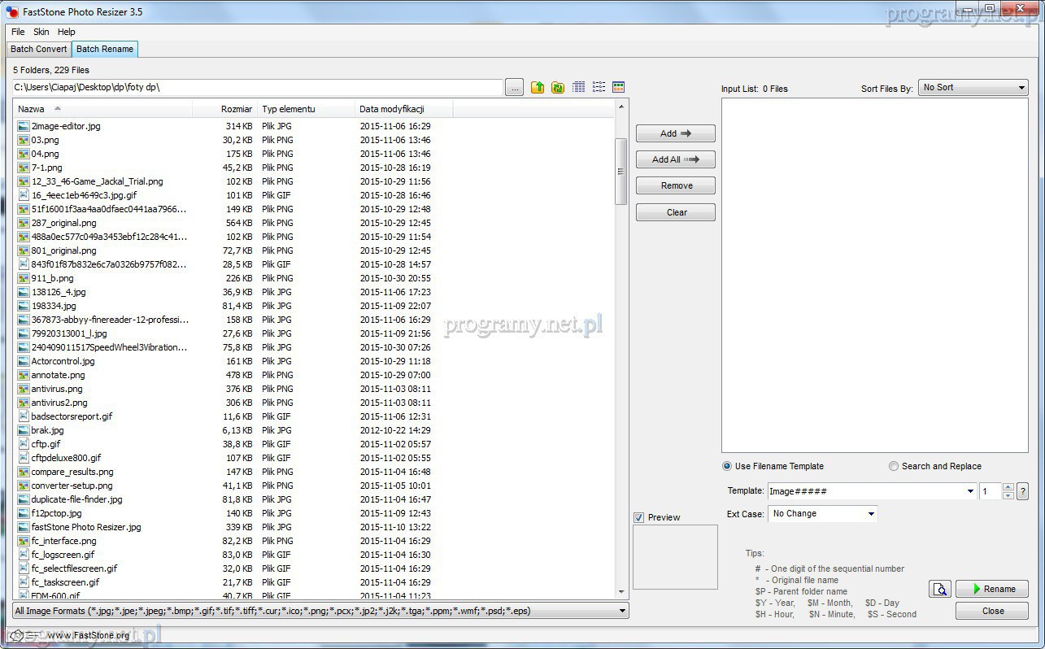Switch file list to details view
The image size is (1045, 649).
(579, 87)
